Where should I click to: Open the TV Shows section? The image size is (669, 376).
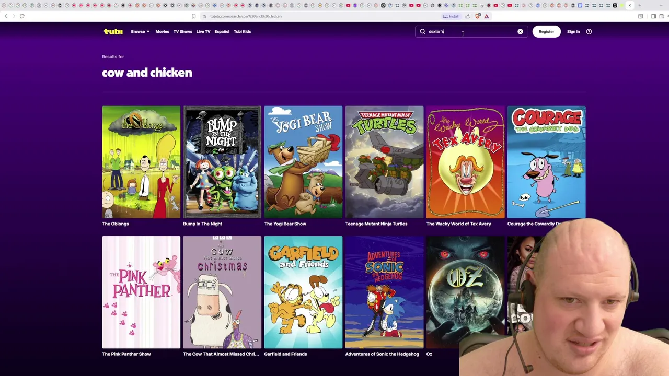click(x=183, y=31)
